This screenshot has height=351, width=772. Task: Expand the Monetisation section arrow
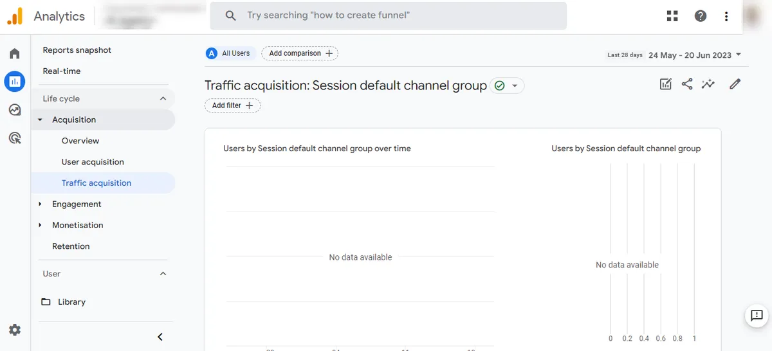(40, 225)
